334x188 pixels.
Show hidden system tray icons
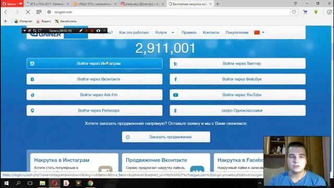click(x=259, y=183)
